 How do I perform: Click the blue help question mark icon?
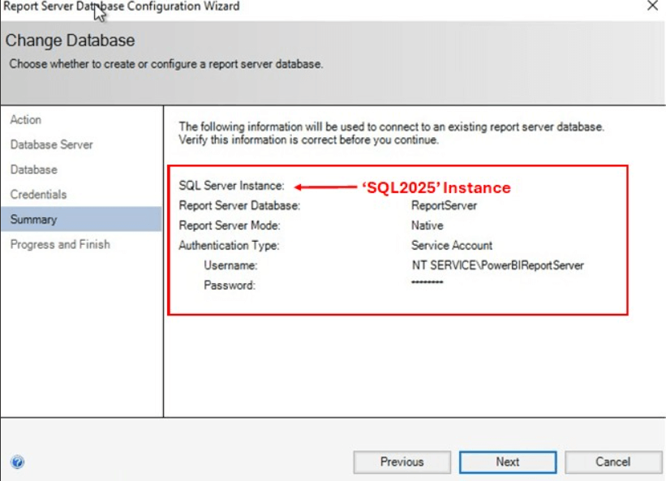tap(18, 462)
